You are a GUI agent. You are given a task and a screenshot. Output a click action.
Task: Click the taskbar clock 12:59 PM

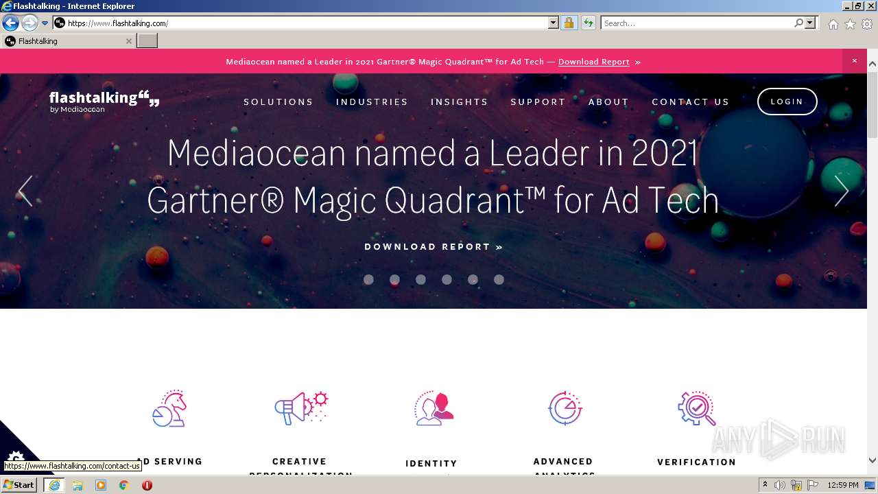[843, 485]
